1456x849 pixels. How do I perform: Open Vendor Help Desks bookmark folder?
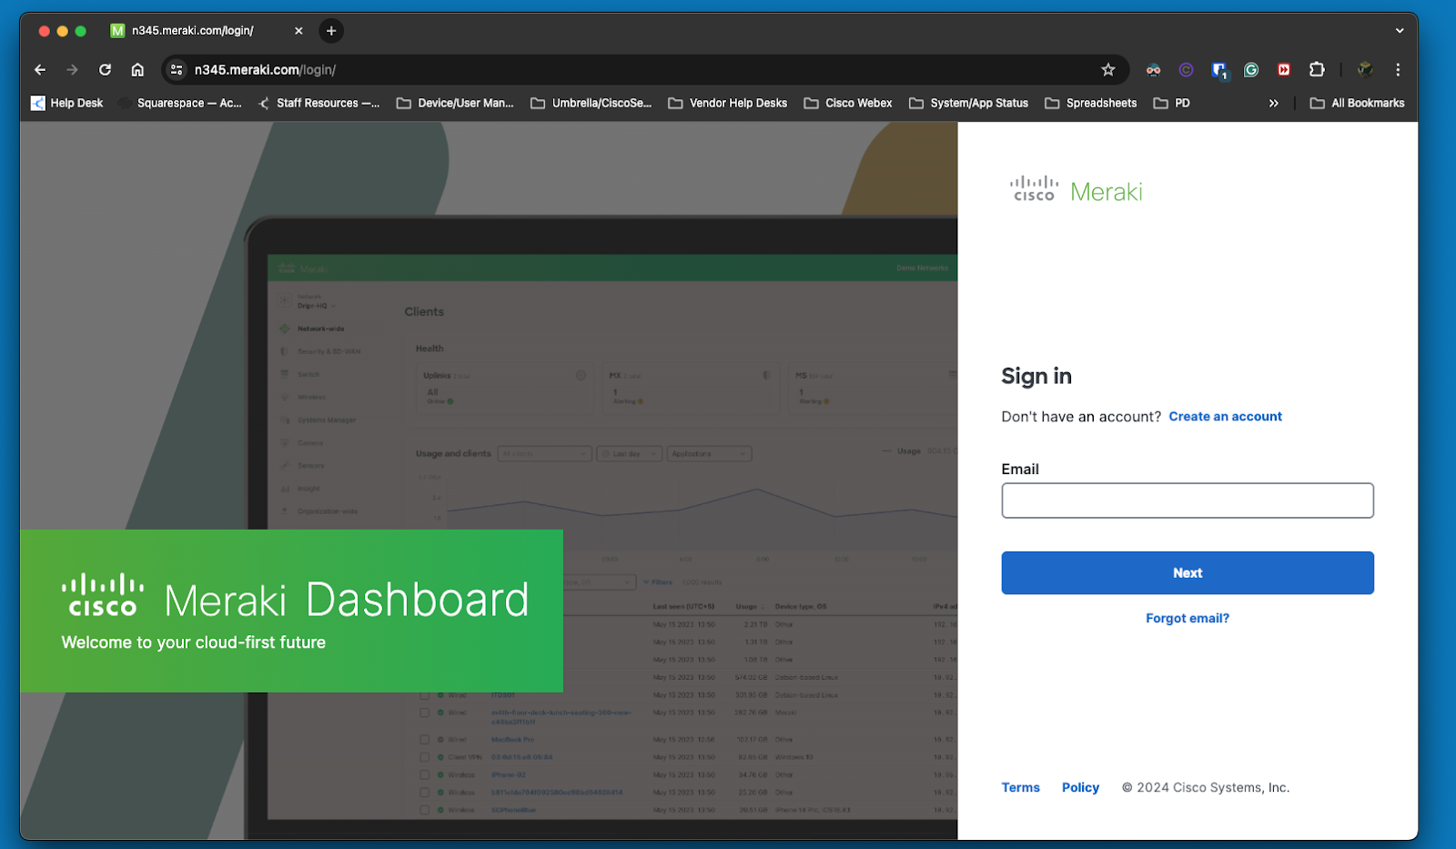tap(727, 104)
